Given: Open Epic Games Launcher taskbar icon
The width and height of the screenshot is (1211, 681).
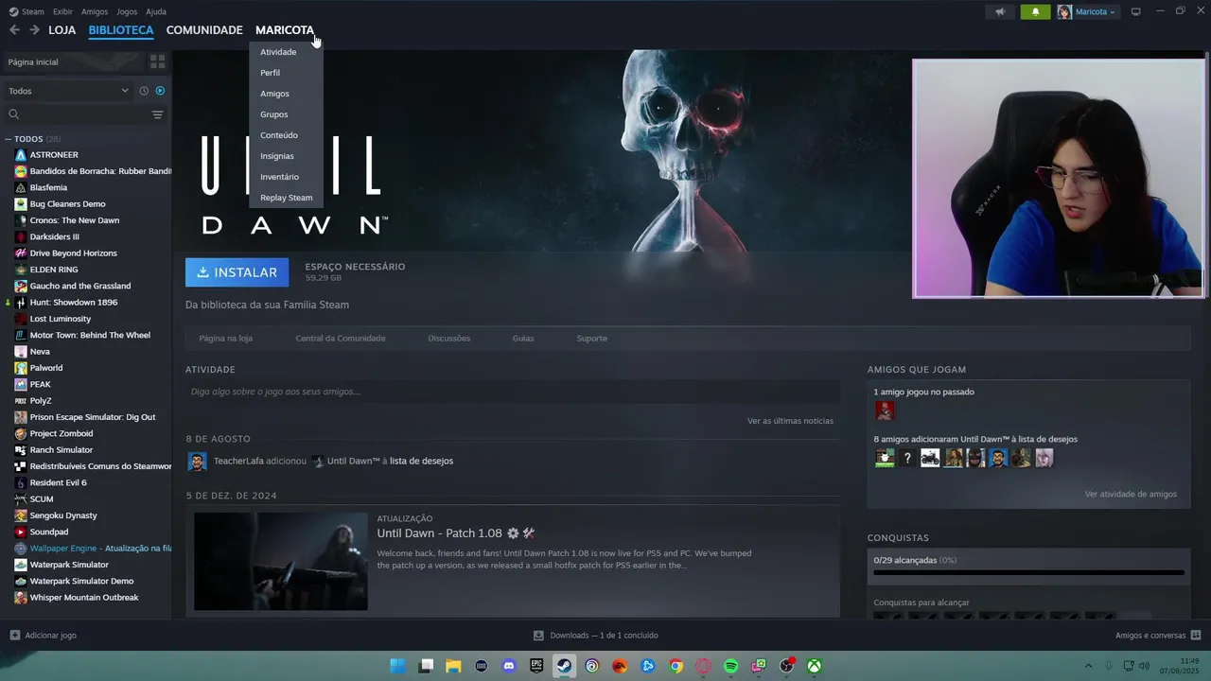Looking at the screenshot, I should (536, 666).
